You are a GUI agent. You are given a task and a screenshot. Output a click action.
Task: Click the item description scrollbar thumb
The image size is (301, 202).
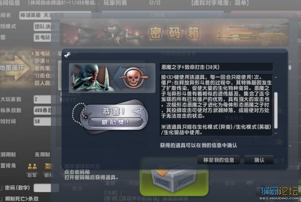(x=276, y=110)
